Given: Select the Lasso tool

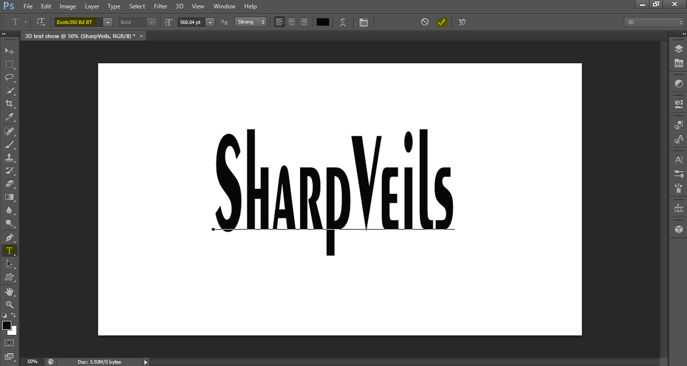Looking at the screenshot, I should [x=9, y=77].
